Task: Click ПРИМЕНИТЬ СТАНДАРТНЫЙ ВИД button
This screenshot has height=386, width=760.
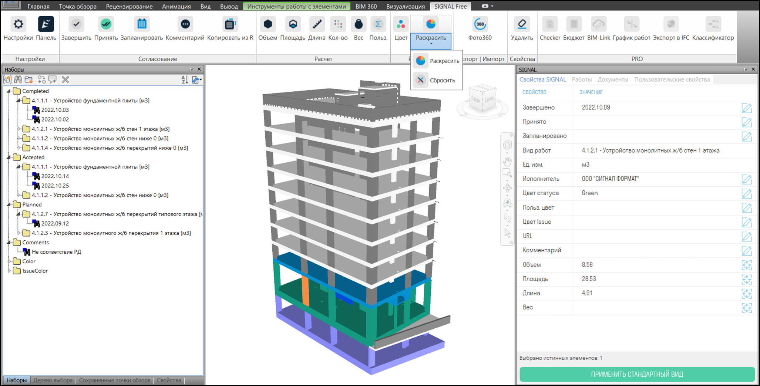Action: click(637, 374)
